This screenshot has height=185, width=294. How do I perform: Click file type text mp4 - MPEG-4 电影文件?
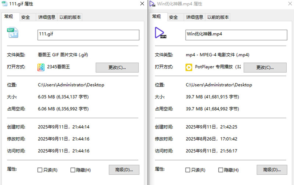tap(218, 55)
